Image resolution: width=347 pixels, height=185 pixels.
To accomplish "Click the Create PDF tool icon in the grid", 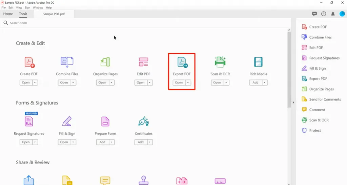I will pos(29,62).
